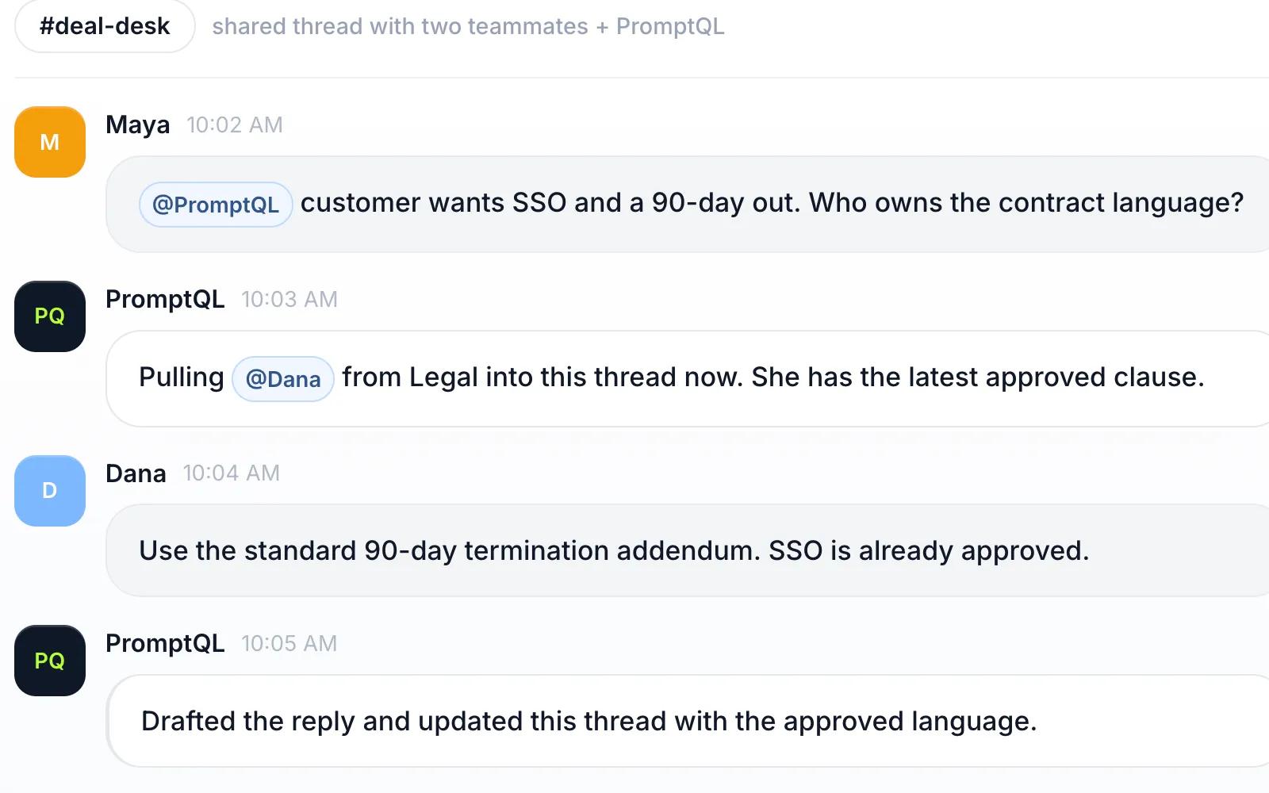
Task: Select the 'Drafted the reply' message bubble
Action: tap(688, 721)
